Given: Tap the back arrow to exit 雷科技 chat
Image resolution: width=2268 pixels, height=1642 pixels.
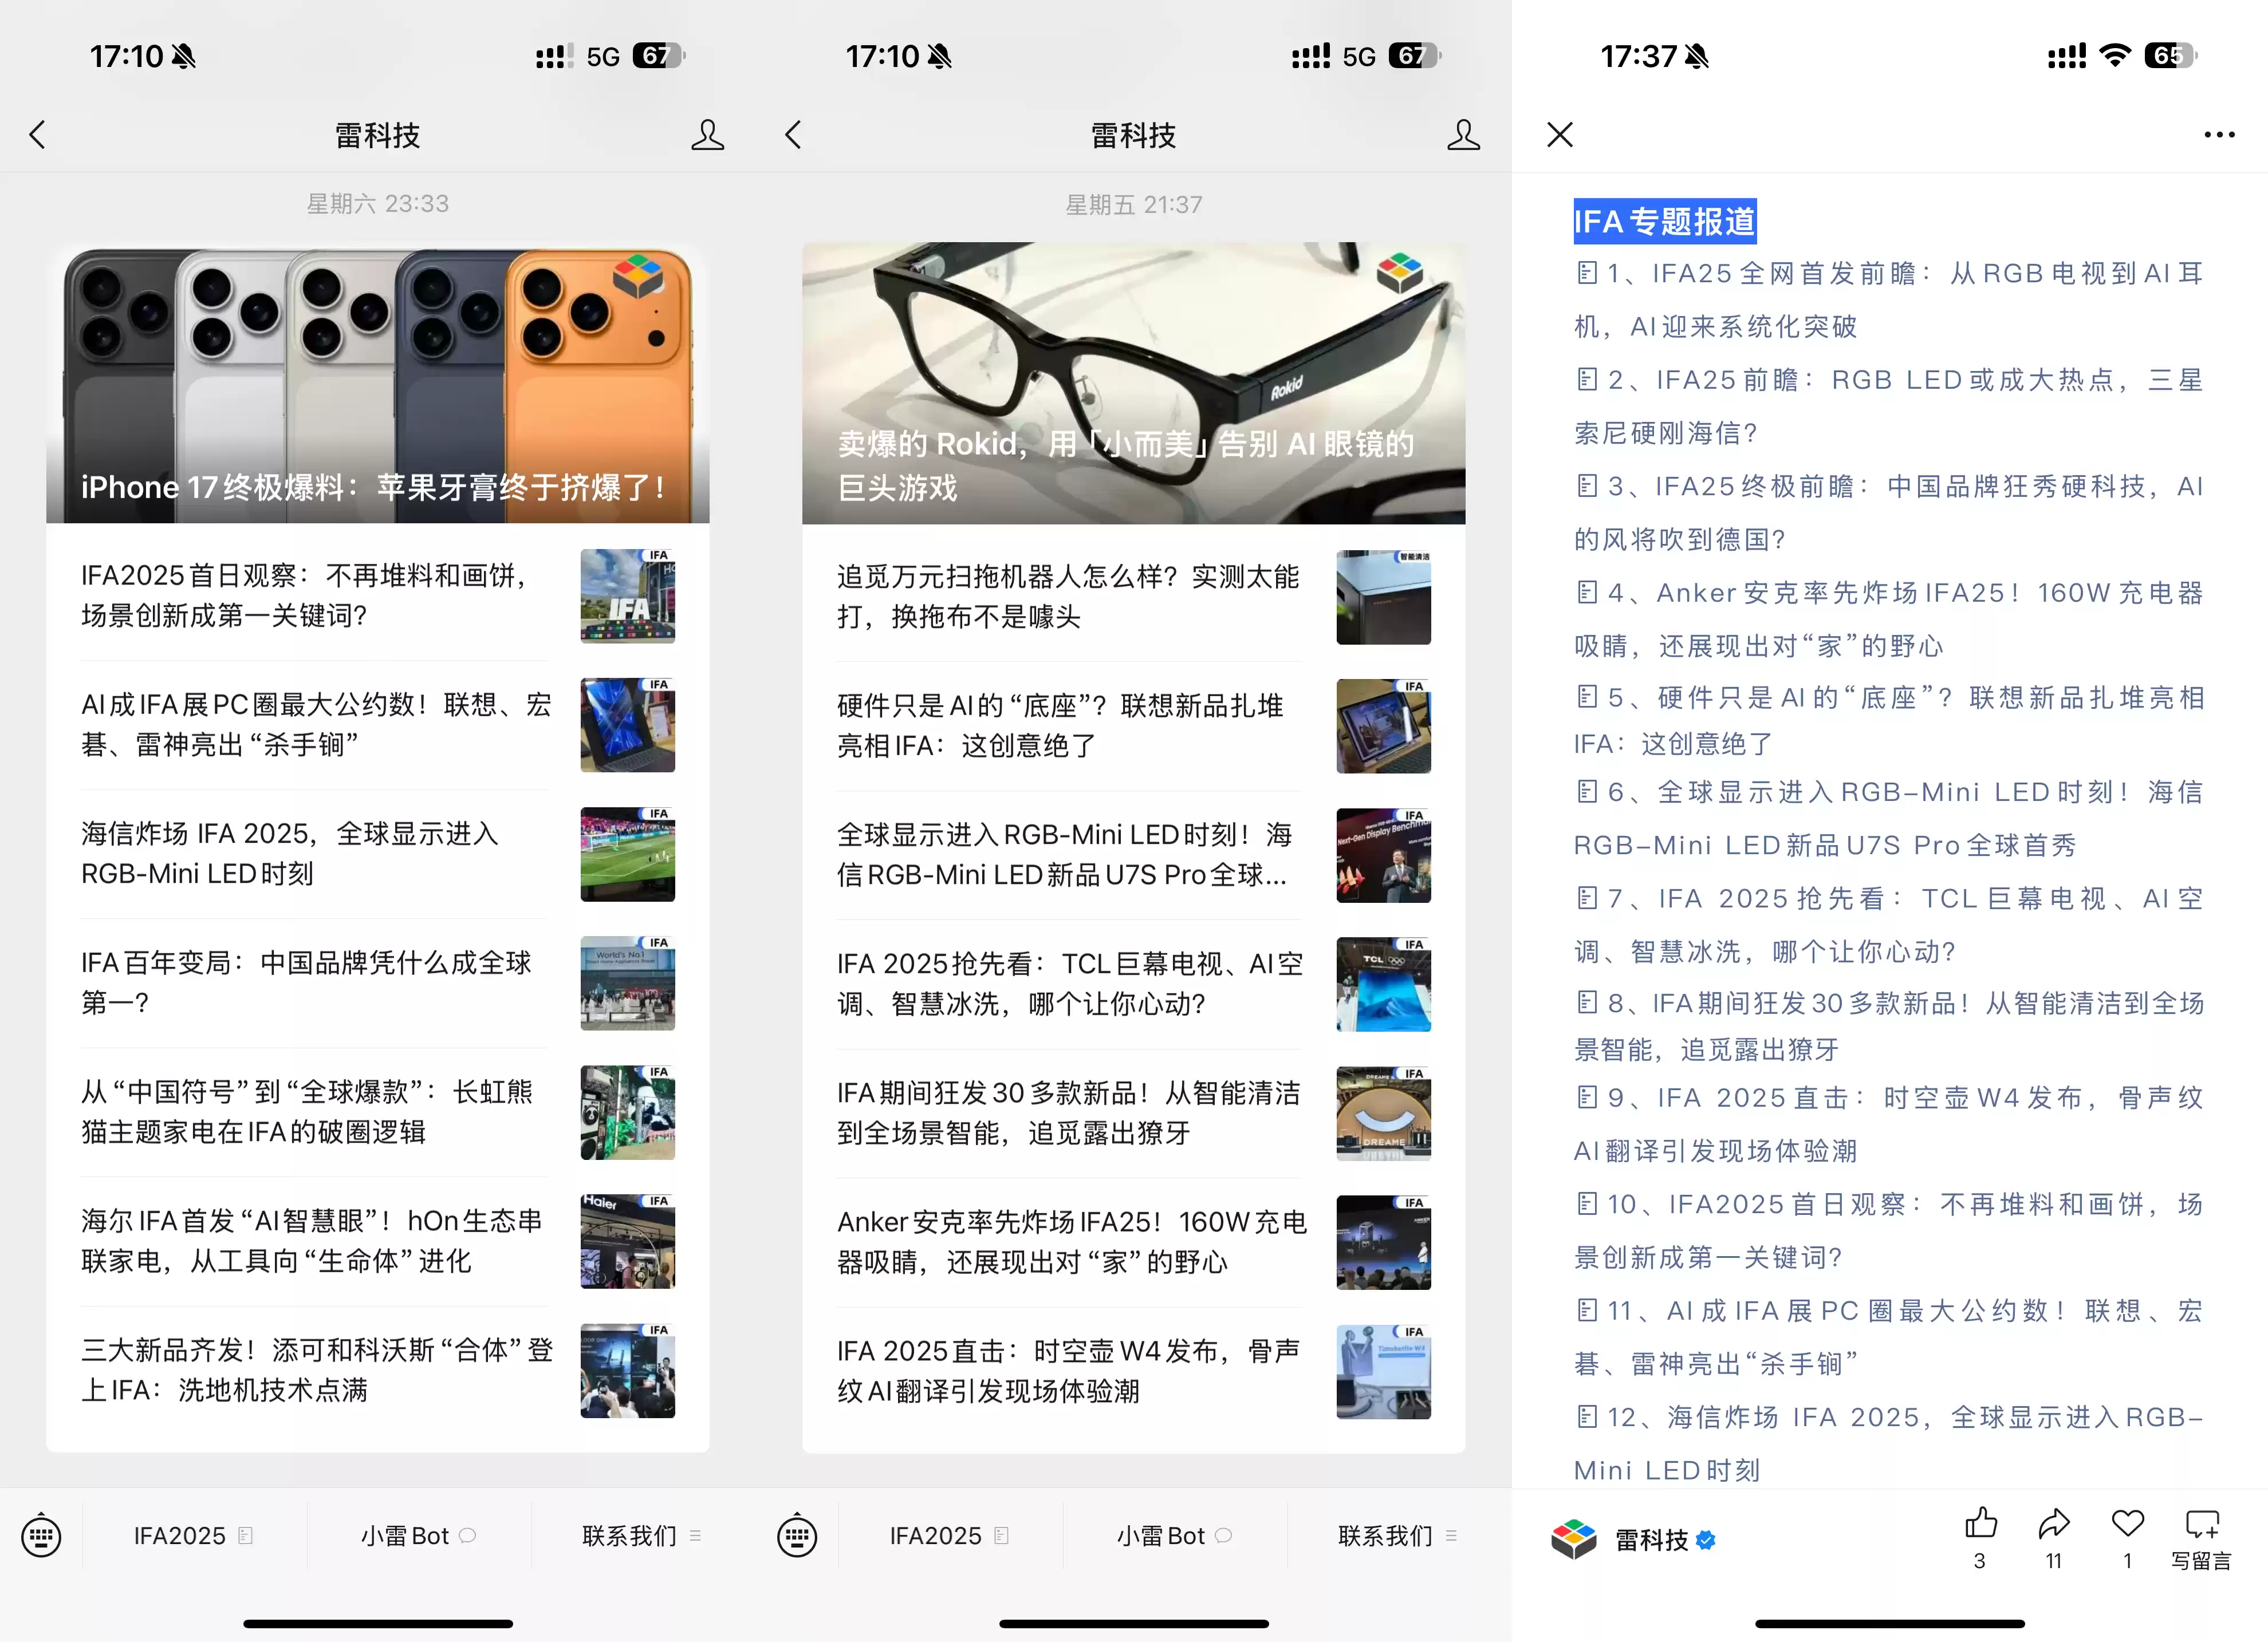Looking at the screenshot, I should tap(38, 133).
